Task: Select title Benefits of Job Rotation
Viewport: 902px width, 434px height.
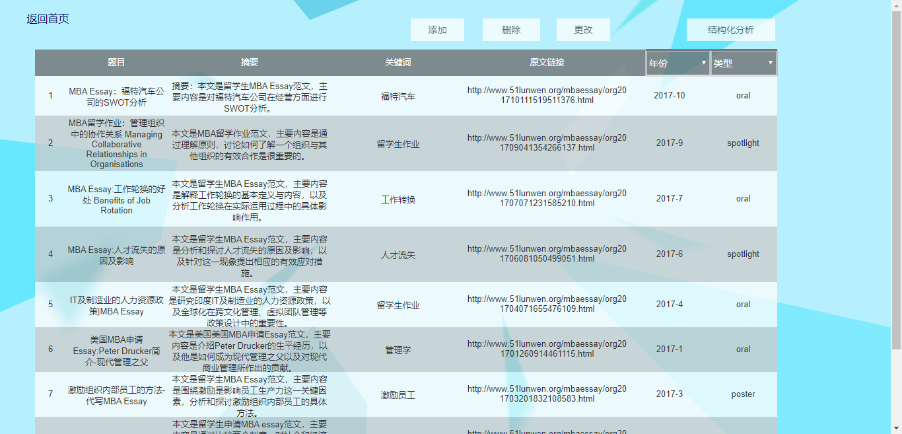Action: pos(116,199)
